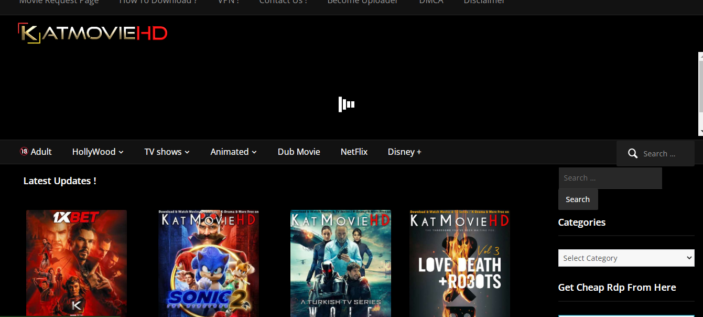Click Get Cheap Rdp From Here heading

click(617, 287)
